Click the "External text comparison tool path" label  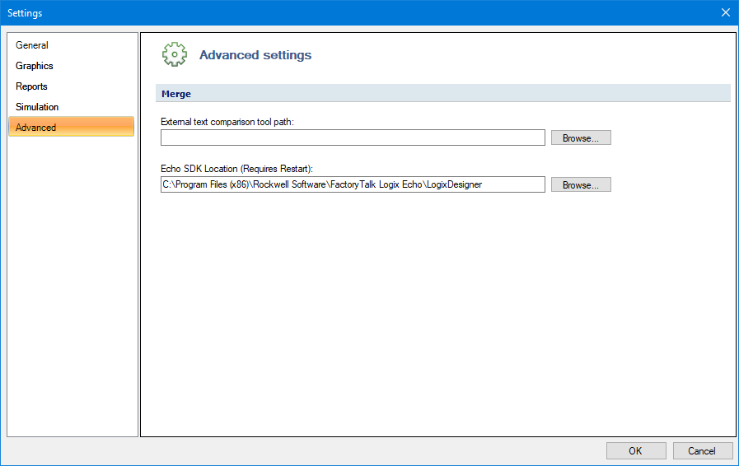click(227, 122)
